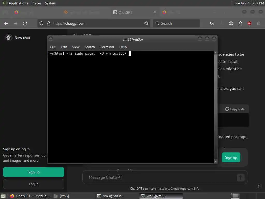Click the Sign up button beside the chat
This screenshot has width=265, height=199.
coord(231,157)
